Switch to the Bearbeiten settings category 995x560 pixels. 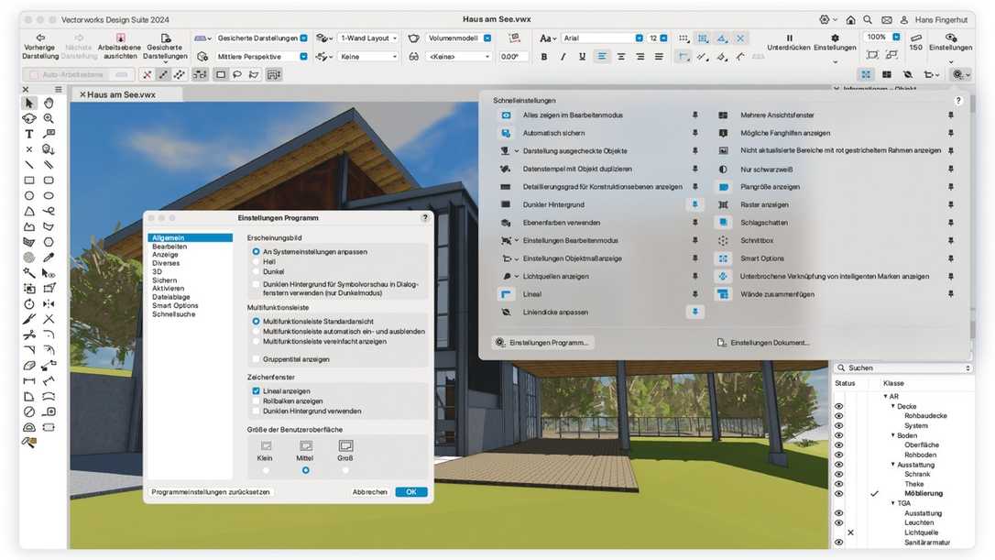pos(169,245)
